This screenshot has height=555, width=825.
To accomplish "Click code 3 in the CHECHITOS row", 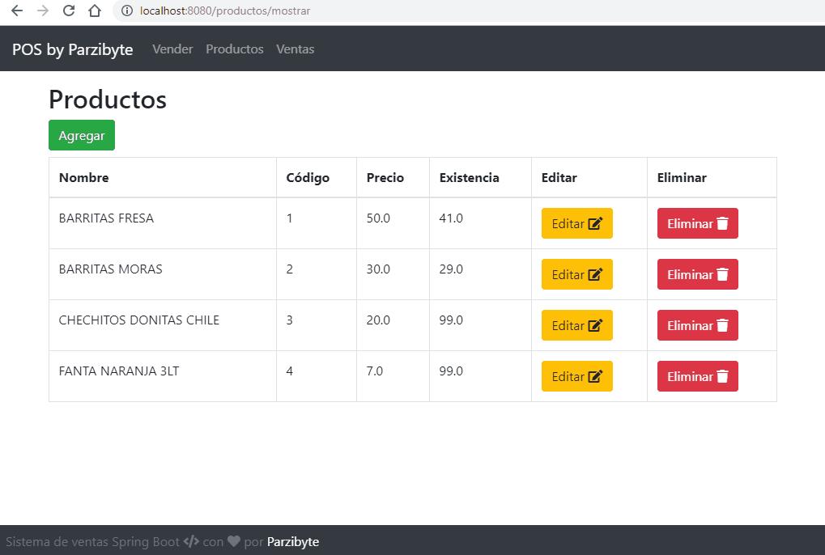I will click(289, 320).
